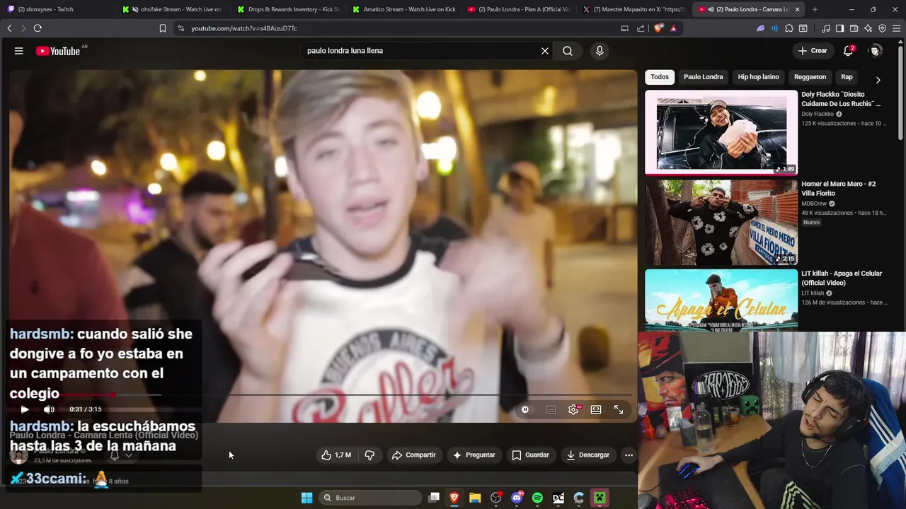906x509 pixels.
Task: Open the player settings gear
Action: point(574,409)
